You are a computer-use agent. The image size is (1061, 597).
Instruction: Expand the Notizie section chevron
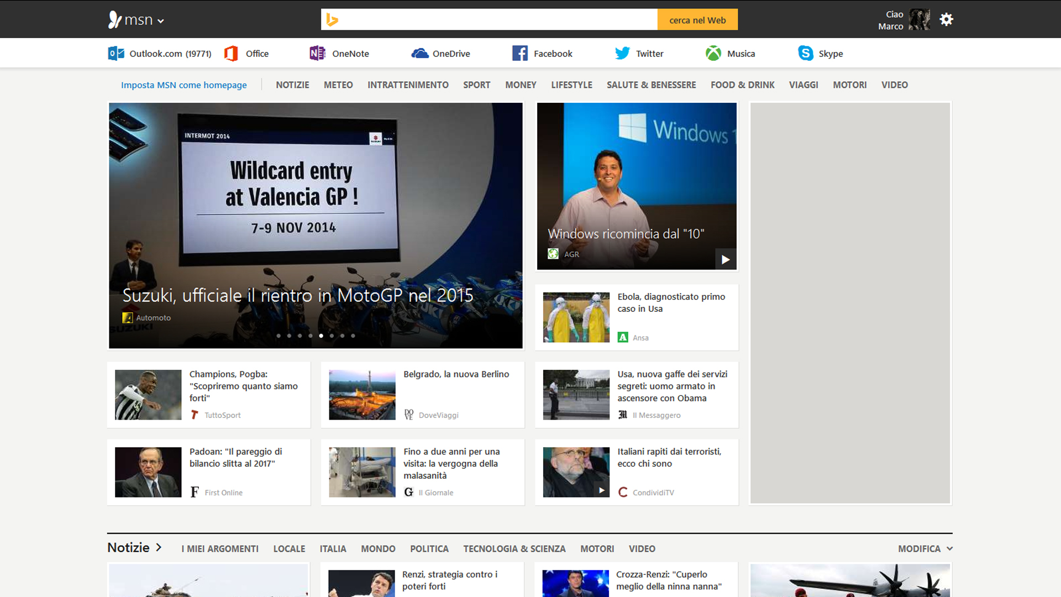coord(159,547)
